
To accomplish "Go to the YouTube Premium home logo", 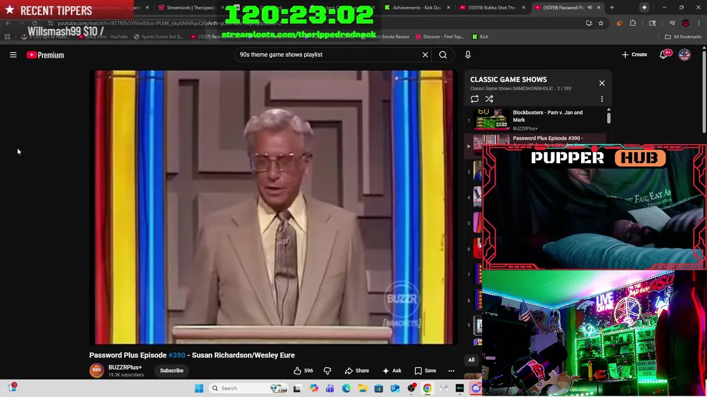I will coord(45,55).
